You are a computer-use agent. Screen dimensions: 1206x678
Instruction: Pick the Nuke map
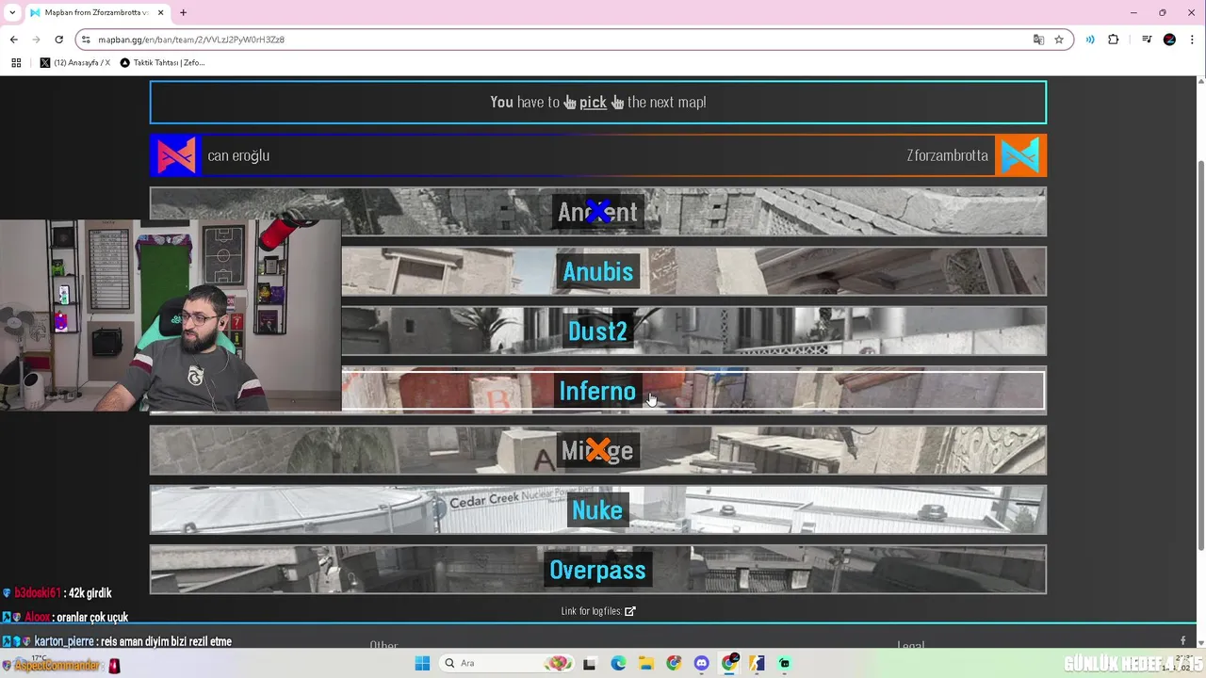click(x=597, y=509)
